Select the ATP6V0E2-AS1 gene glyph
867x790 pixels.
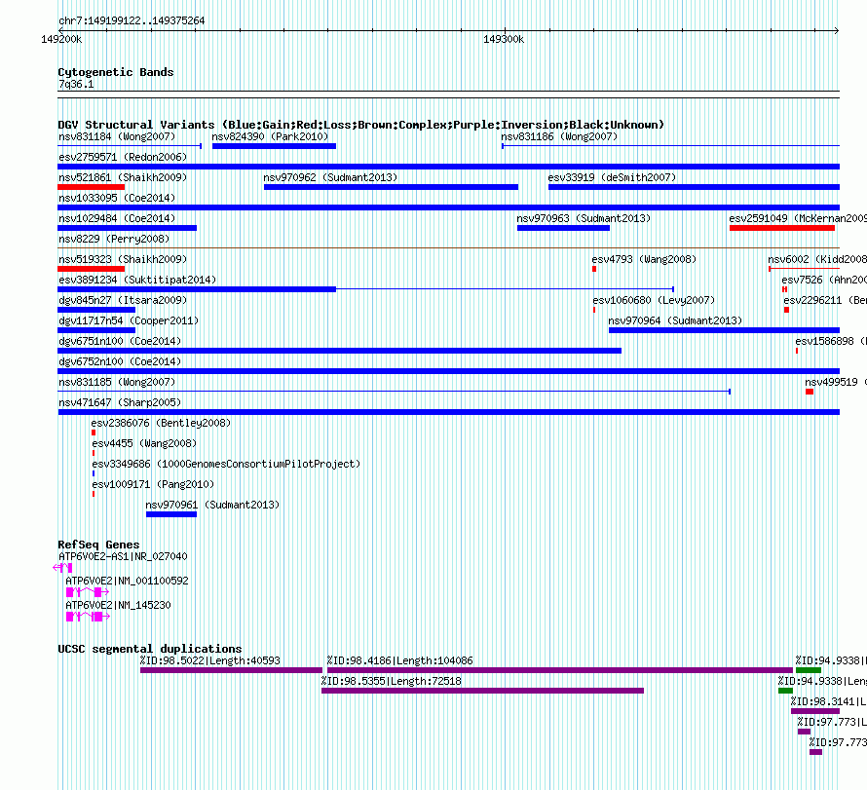coord(62,568)
